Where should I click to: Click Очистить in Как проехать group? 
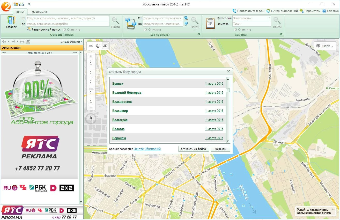pos(153,30)
